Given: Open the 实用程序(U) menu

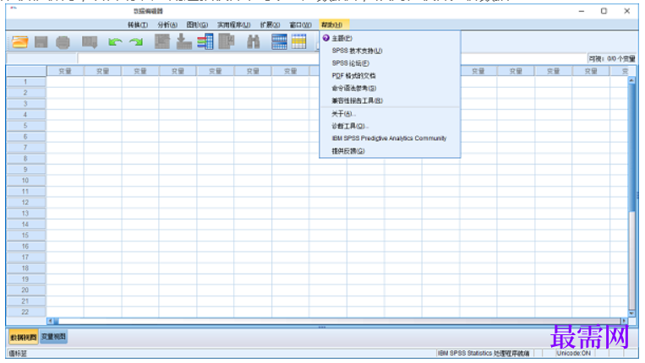Looking at the screenshot, I should pyautogui.click(x=233, y=24).
